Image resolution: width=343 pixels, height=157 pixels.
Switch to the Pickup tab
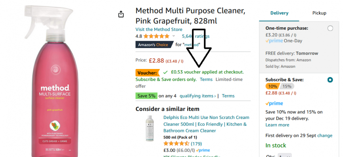tap(319, 13)
